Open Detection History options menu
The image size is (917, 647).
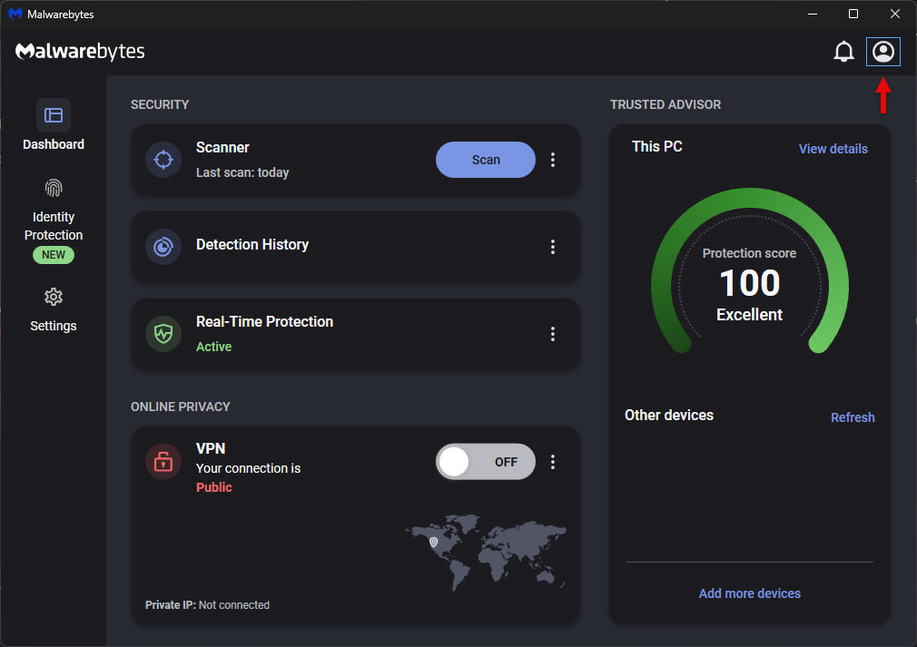click(553, 247)
